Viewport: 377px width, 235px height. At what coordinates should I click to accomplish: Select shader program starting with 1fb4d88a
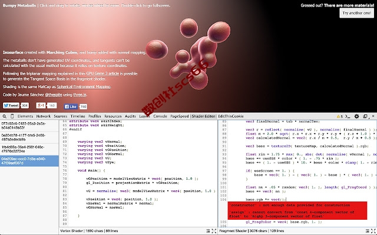[29, 149]
